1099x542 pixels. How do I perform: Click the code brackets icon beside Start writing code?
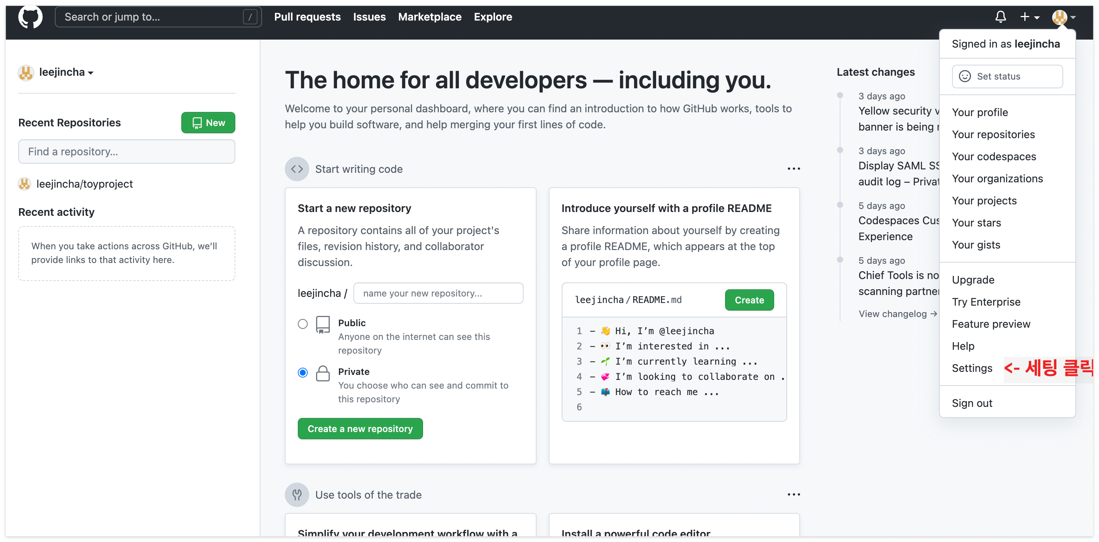(x=297, y=169)
